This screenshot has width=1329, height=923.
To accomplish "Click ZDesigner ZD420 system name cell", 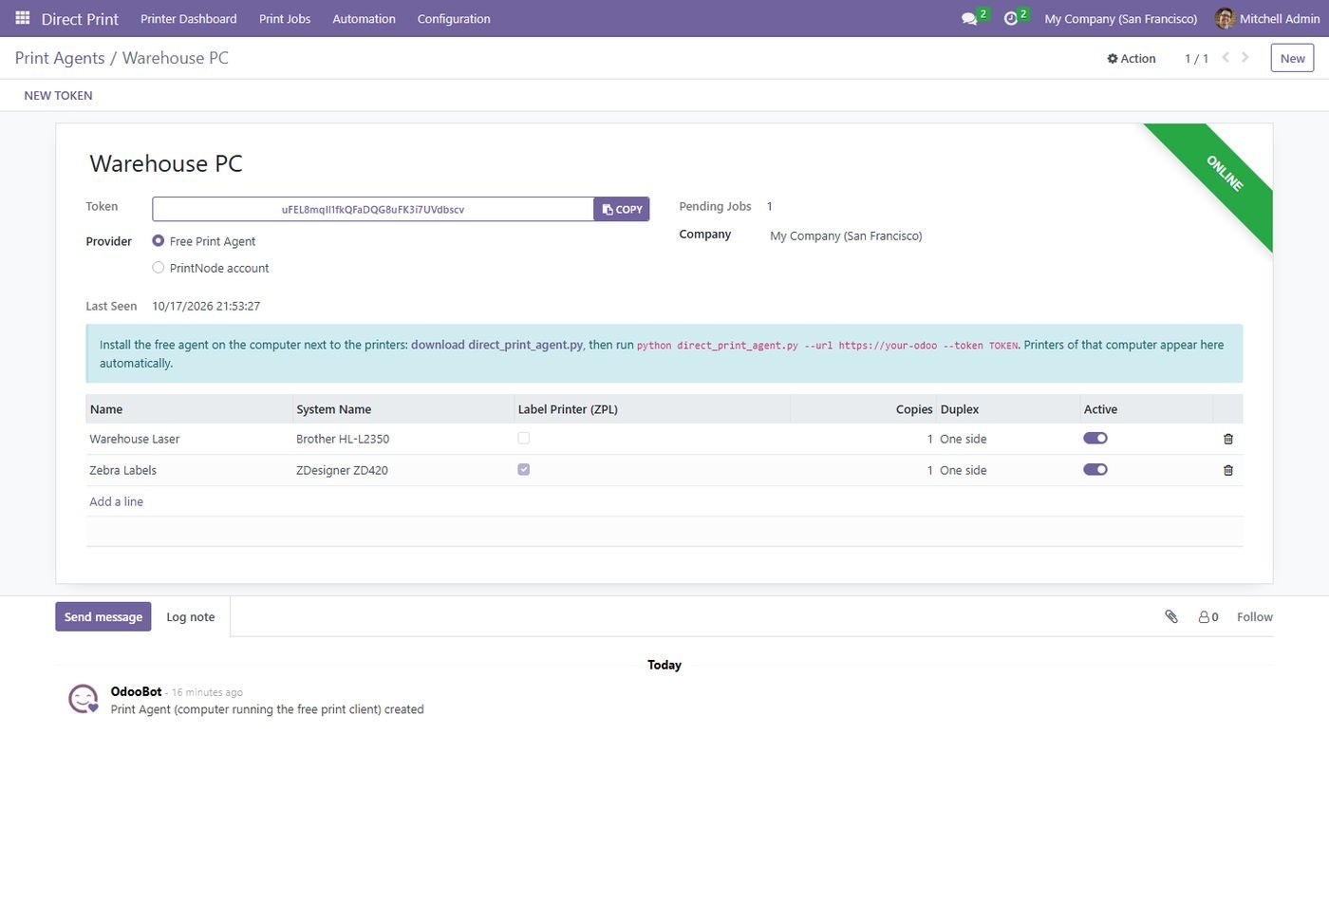I will tap(402, 470).
